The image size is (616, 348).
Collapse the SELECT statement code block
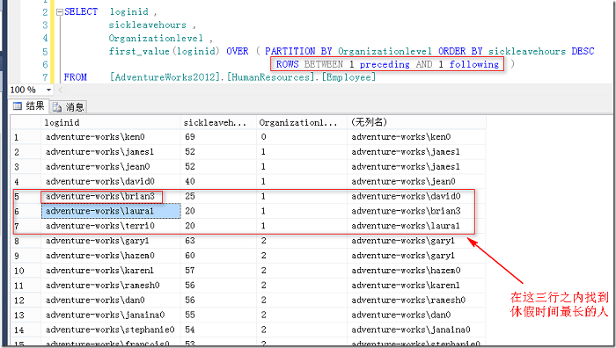[59, 12]
